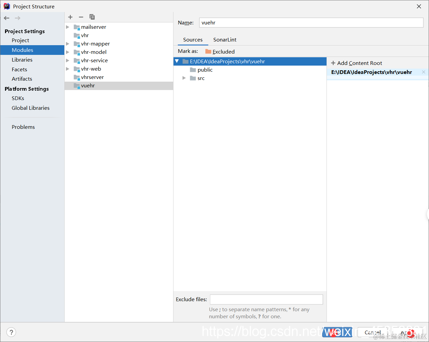Click the Exclude files input field
Image resolution: width=429 pixels, height=342 pixels.
(266, 300)
